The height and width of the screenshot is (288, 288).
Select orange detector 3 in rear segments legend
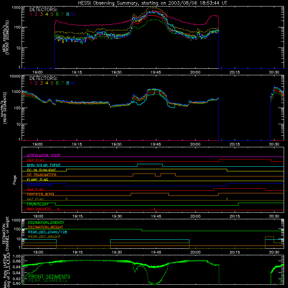(41, 83)
